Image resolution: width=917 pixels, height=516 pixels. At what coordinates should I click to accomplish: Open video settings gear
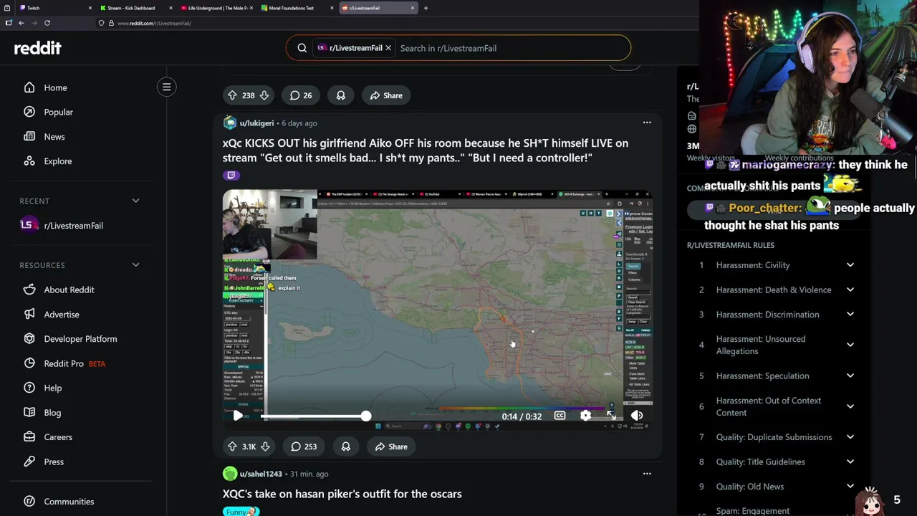tap(586, 416)
